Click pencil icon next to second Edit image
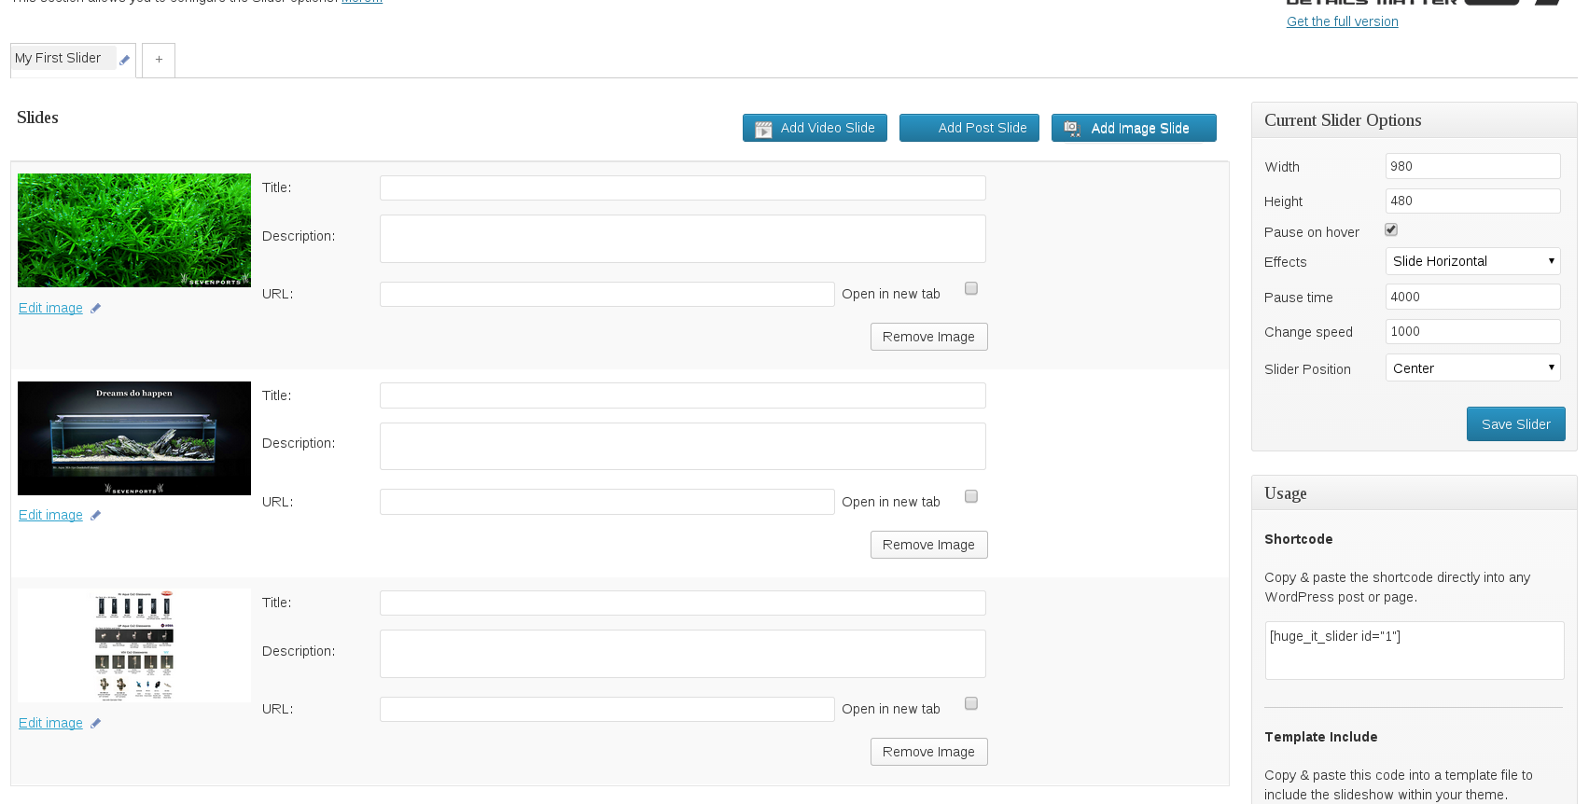The image size is (1589, 804). click(x=95, y=516)
